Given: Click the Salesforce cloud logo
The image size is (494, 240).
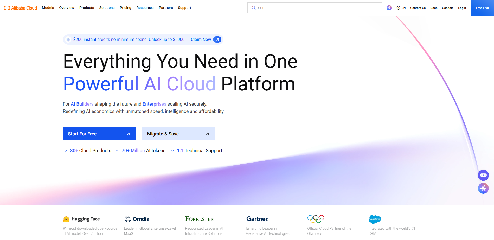Looking at the screenshot, I should click(375, 219).
